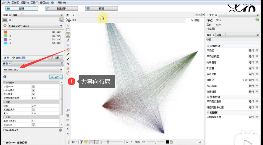Edit the 缩放 value 2.0
The width and height of the screenshot is (263, 145).
click(45, 106)
